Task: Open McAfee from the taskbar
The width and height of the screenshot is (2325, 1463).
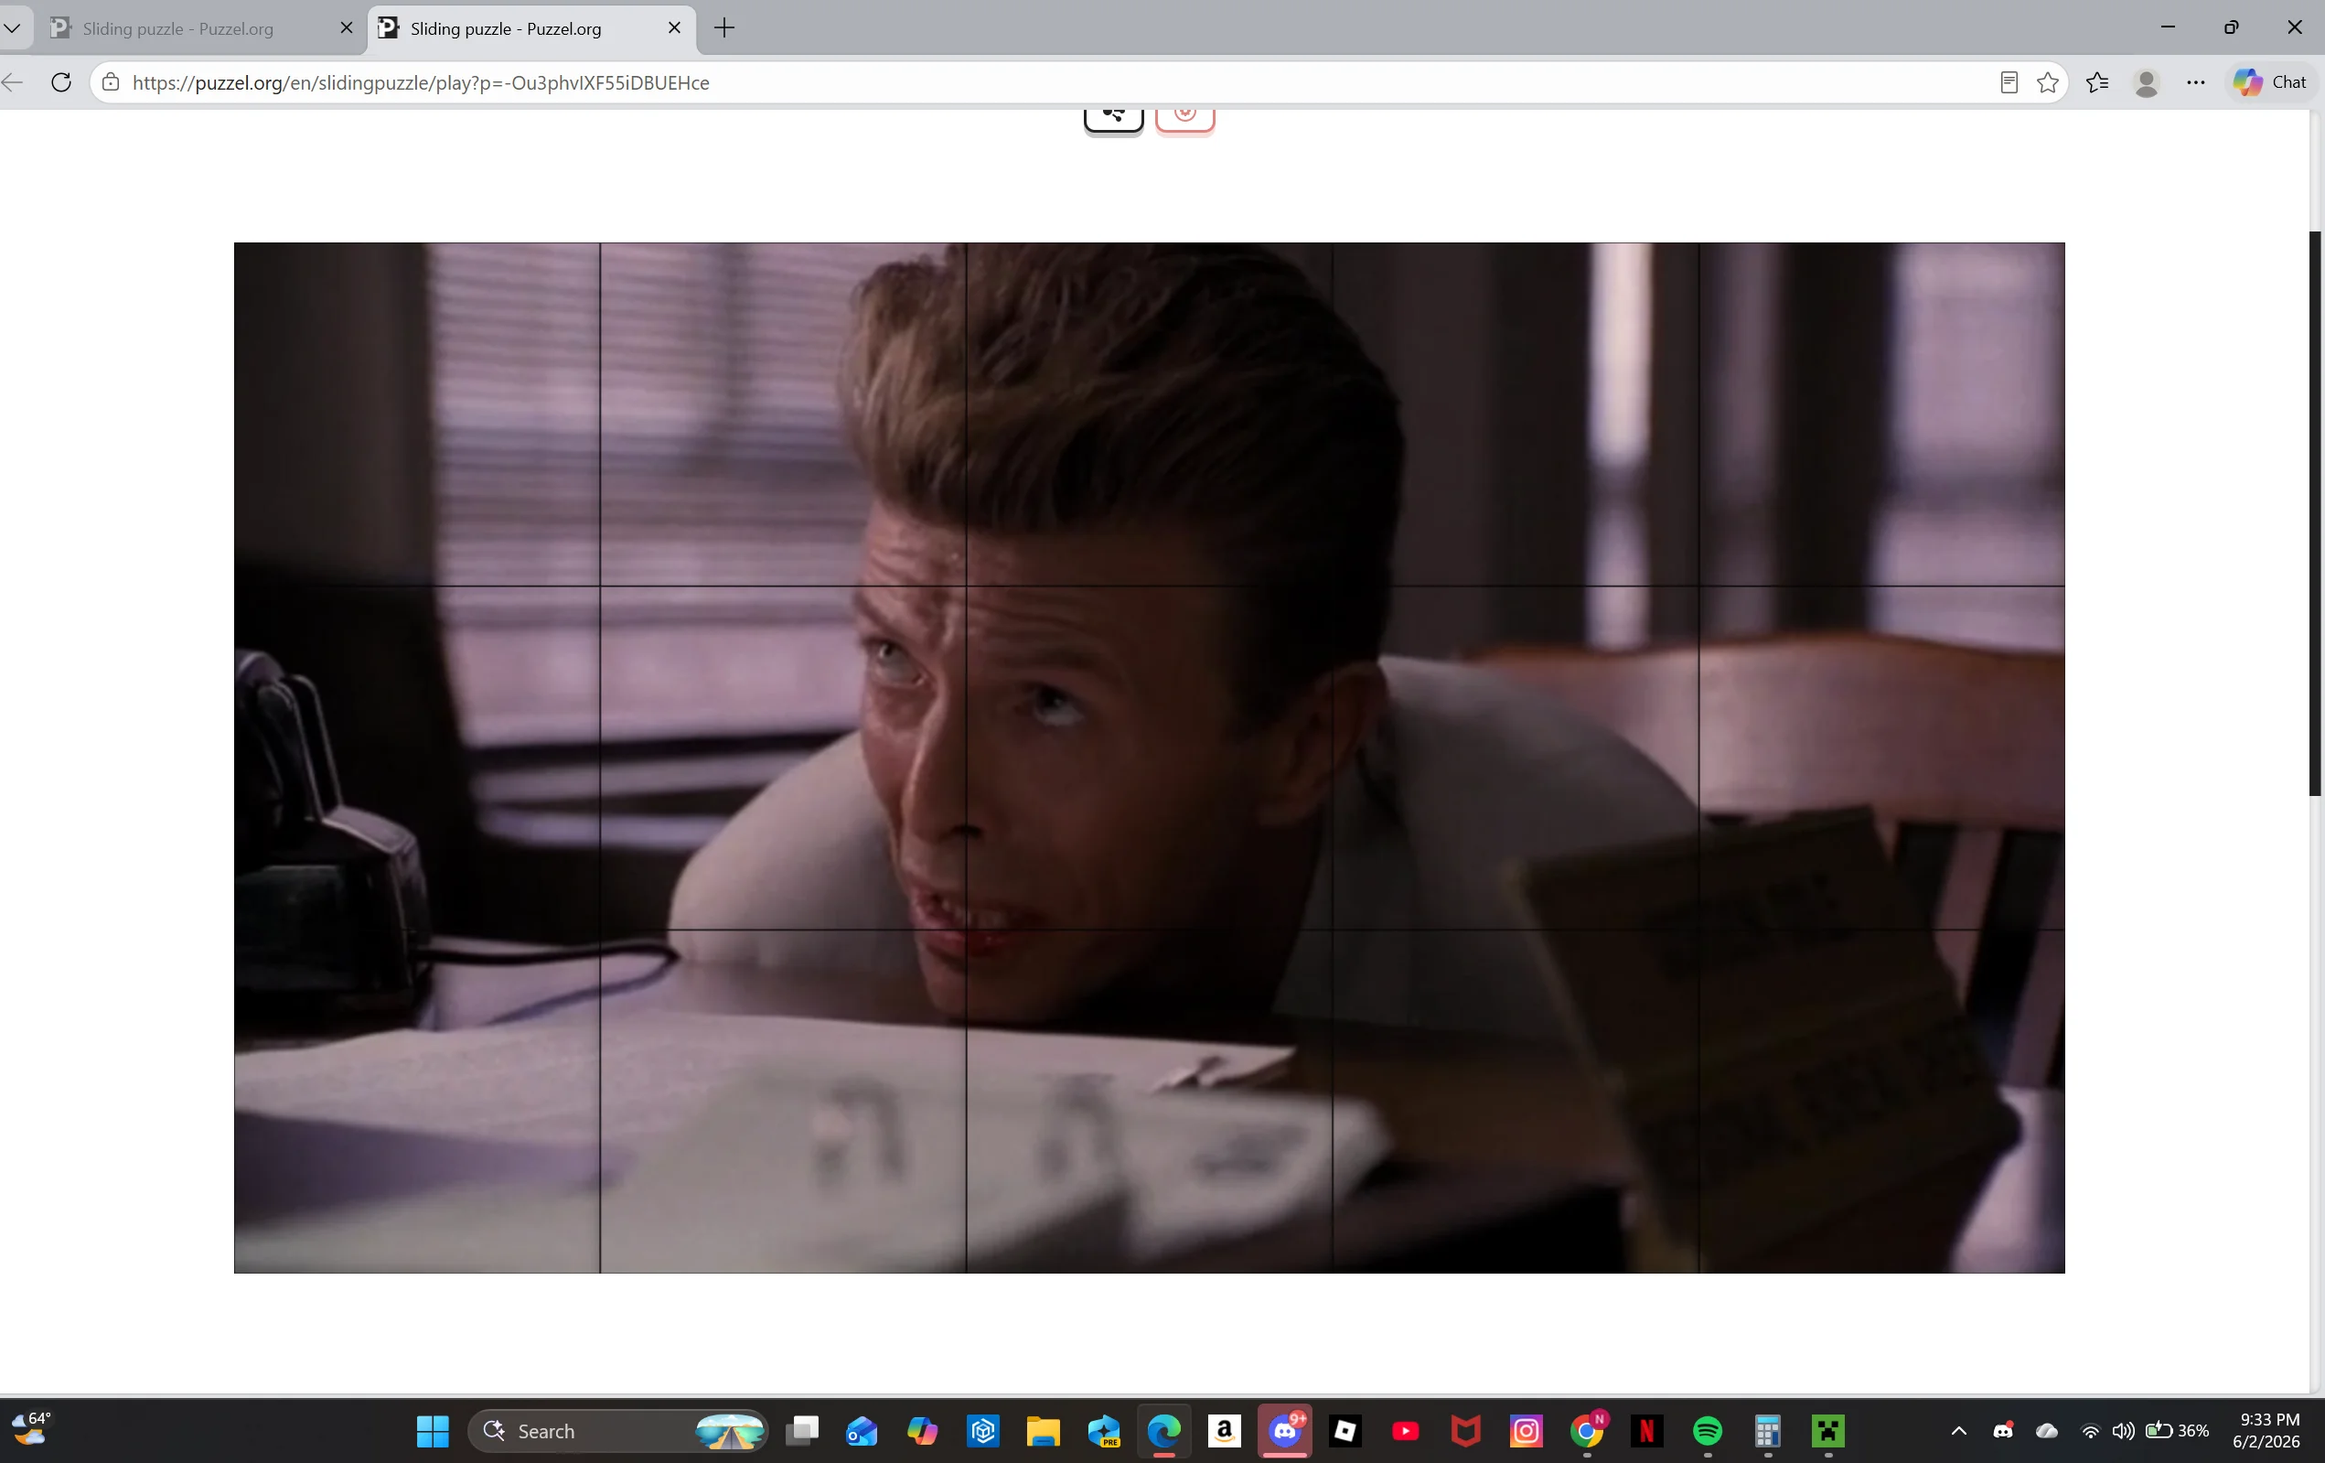Action: pyautogui.click(x=1465, y=1431)
